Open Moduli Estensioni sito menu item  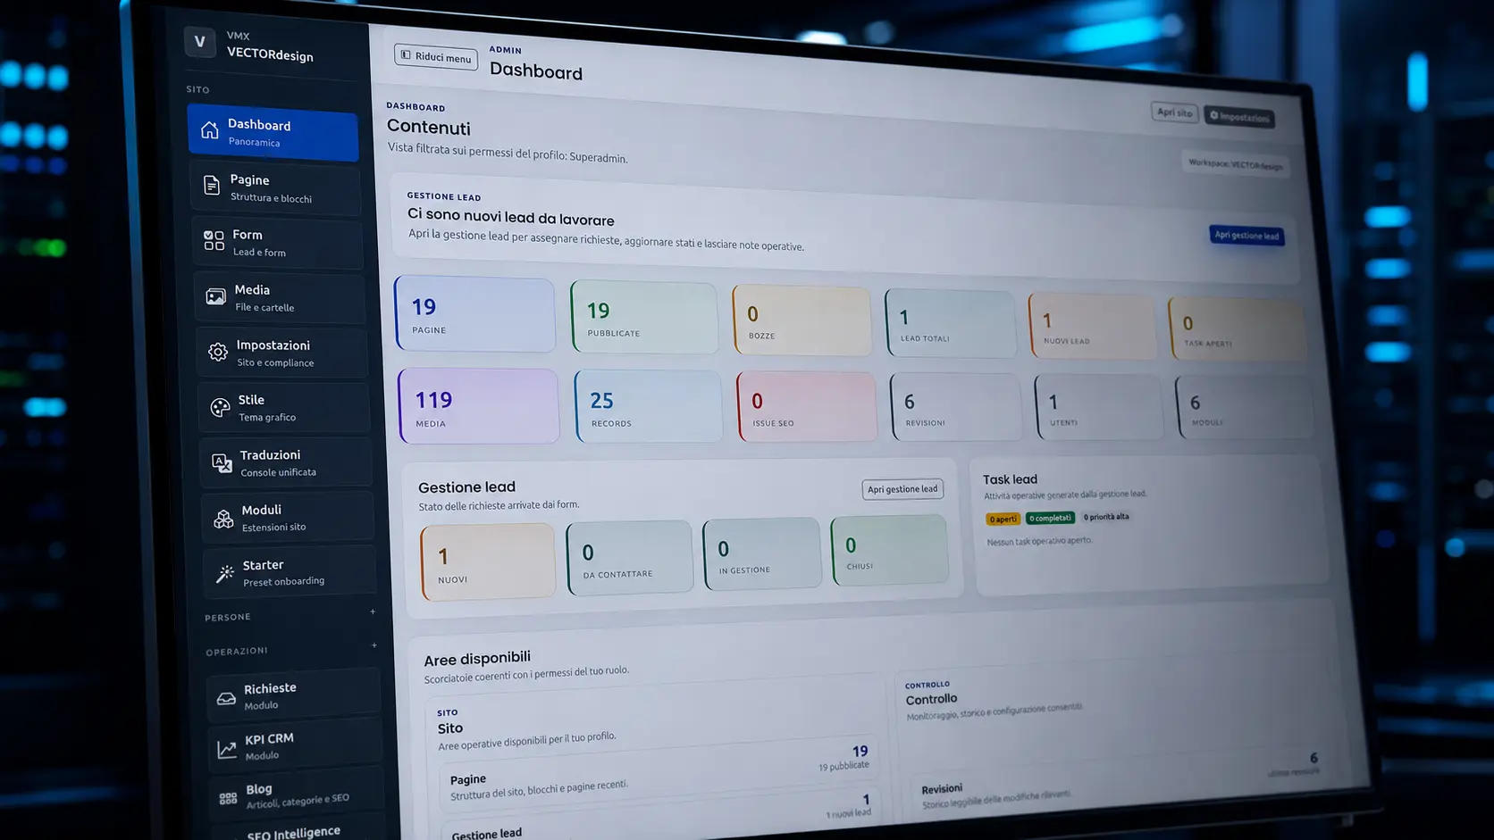click(x=287, y=518)
